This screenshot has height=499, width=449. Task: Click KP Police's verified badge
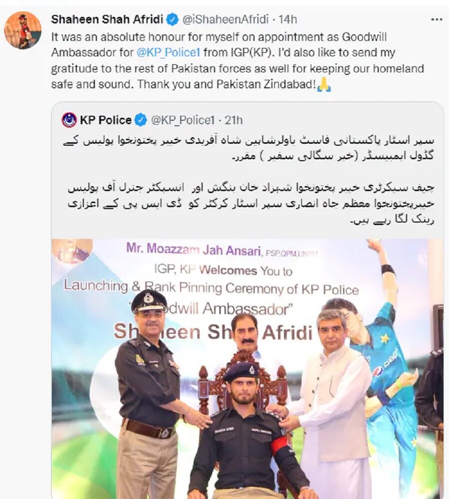click(x=141, y=120)
